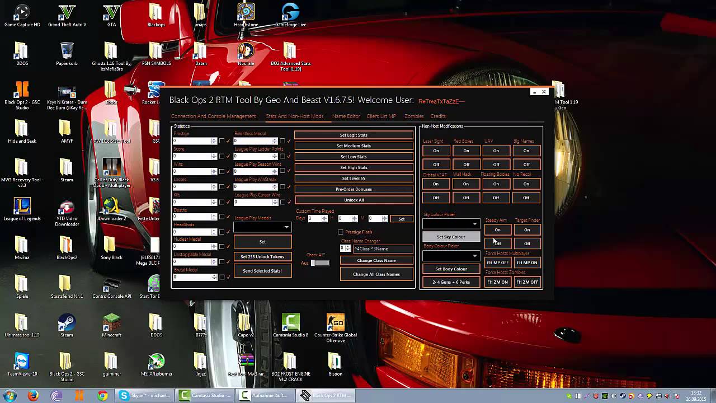Open the BO2 FROST ENGINE V4.2 CRACK folder

(x=290, y=367)
